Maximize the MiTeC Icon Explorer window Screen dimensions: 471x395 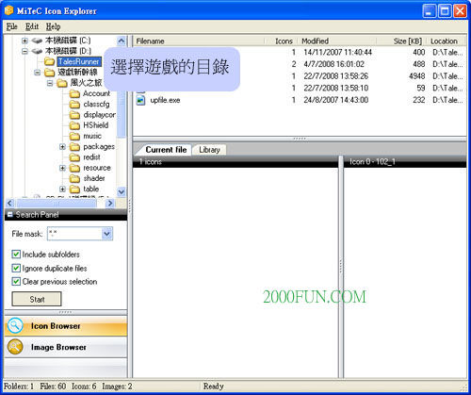(x=445, y=11)
